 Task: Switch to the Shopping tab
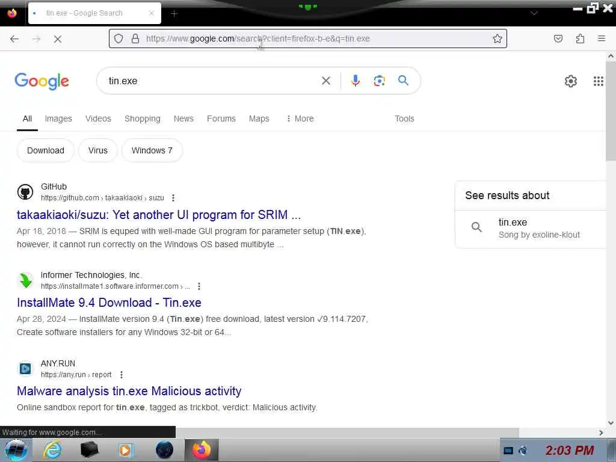click(x=142, y=119)
